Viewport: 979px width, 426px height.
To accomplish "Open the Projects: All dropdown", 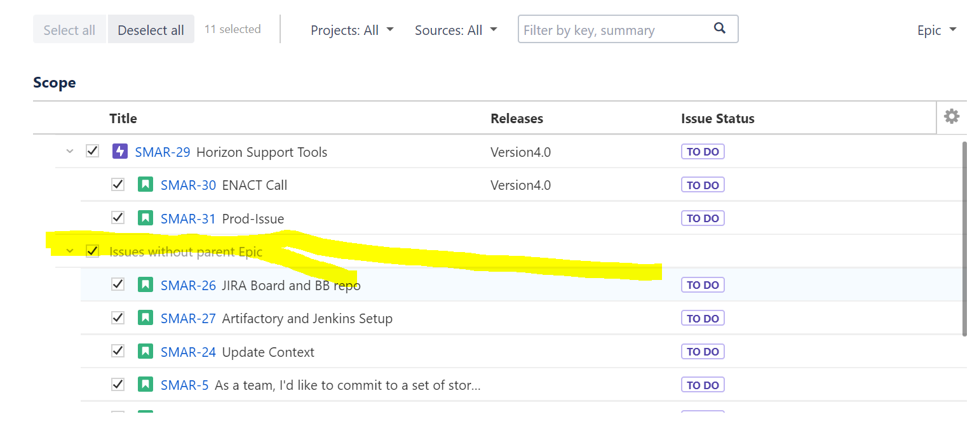I will point(352,30).
